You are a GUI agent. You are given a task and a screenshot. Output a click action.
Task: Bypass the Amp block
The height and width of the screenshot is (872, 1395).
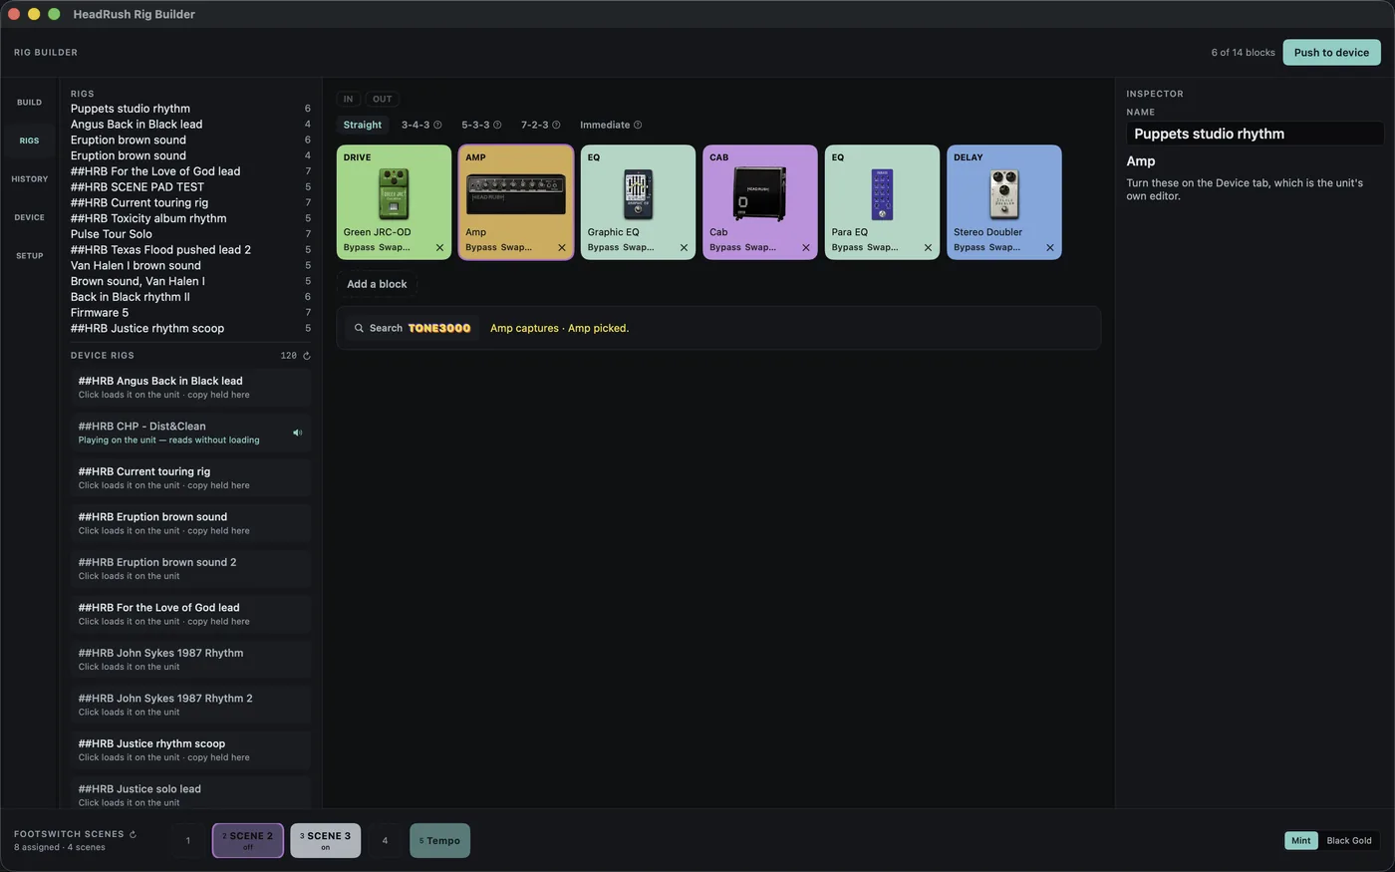tap(481, 248)
